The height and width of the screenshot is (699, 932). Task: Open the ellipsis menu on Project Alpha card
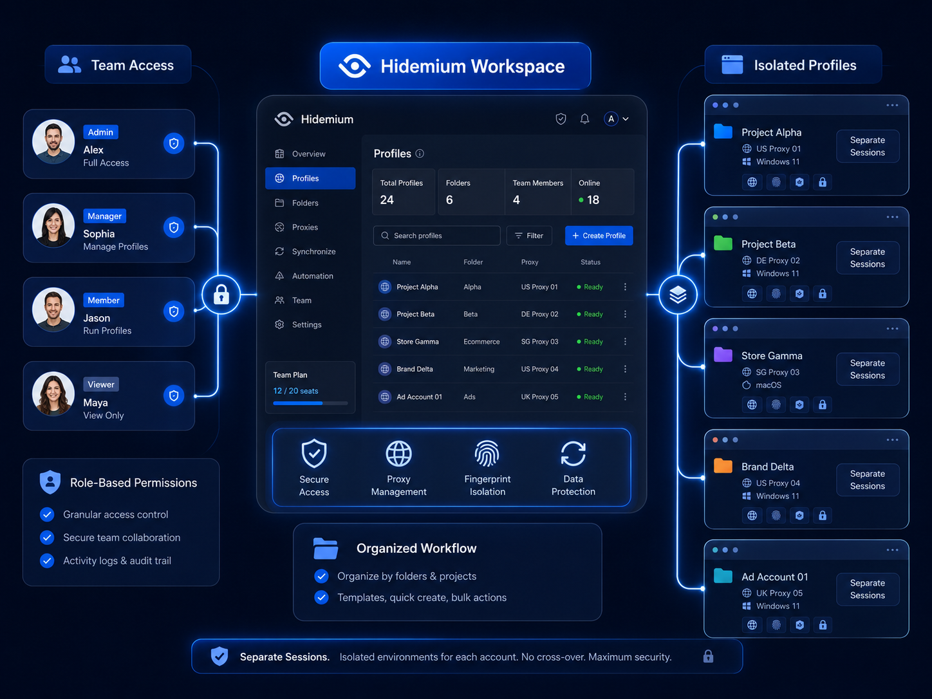892,105
